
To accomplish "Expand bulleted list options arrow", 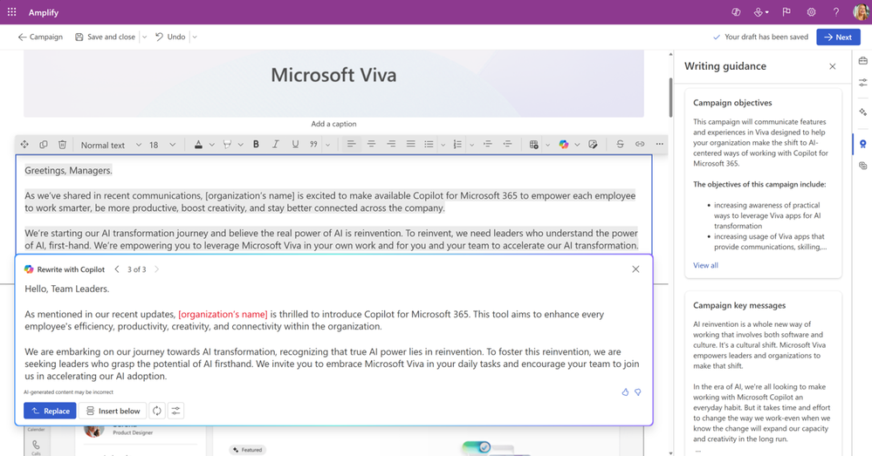I will (443, 145).
